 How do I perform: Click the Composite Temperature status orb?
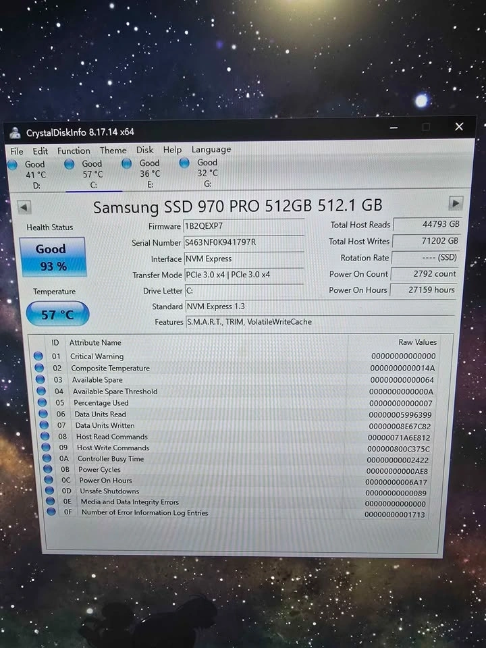(x=39, y=368)
